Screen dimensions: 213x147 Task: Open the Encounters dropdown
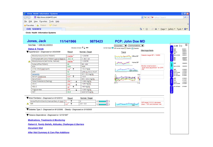pyautogui.click(x=121, y=45)
